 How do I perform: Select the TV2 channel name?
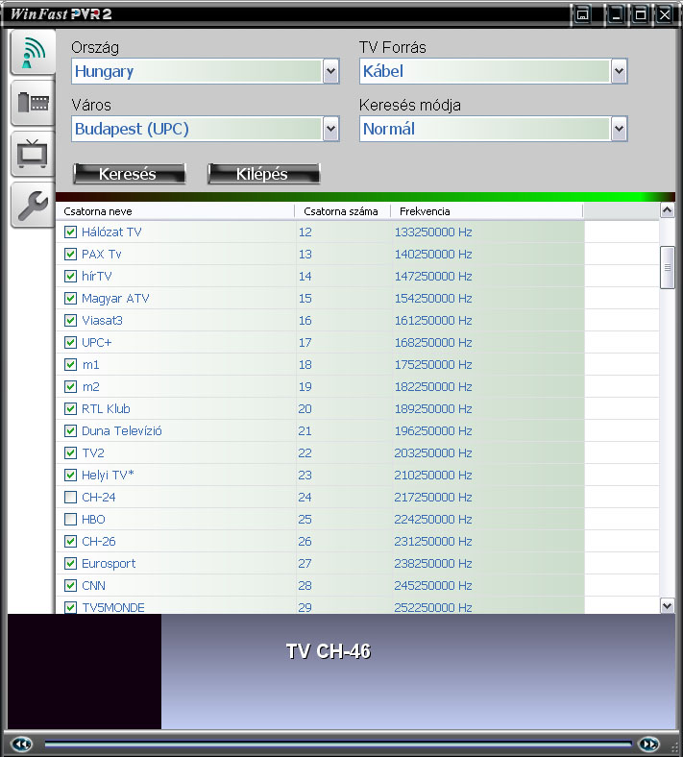pos(93,452)
